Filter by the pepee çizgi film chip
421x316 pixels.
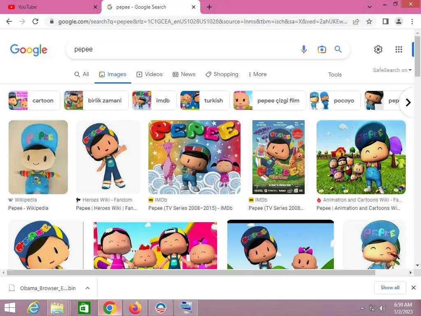click(270, 100)
